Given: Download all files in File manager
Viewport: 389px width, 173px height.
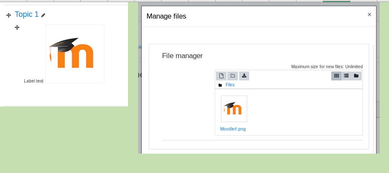Looking at the screenshot, I should coord(244,76).
